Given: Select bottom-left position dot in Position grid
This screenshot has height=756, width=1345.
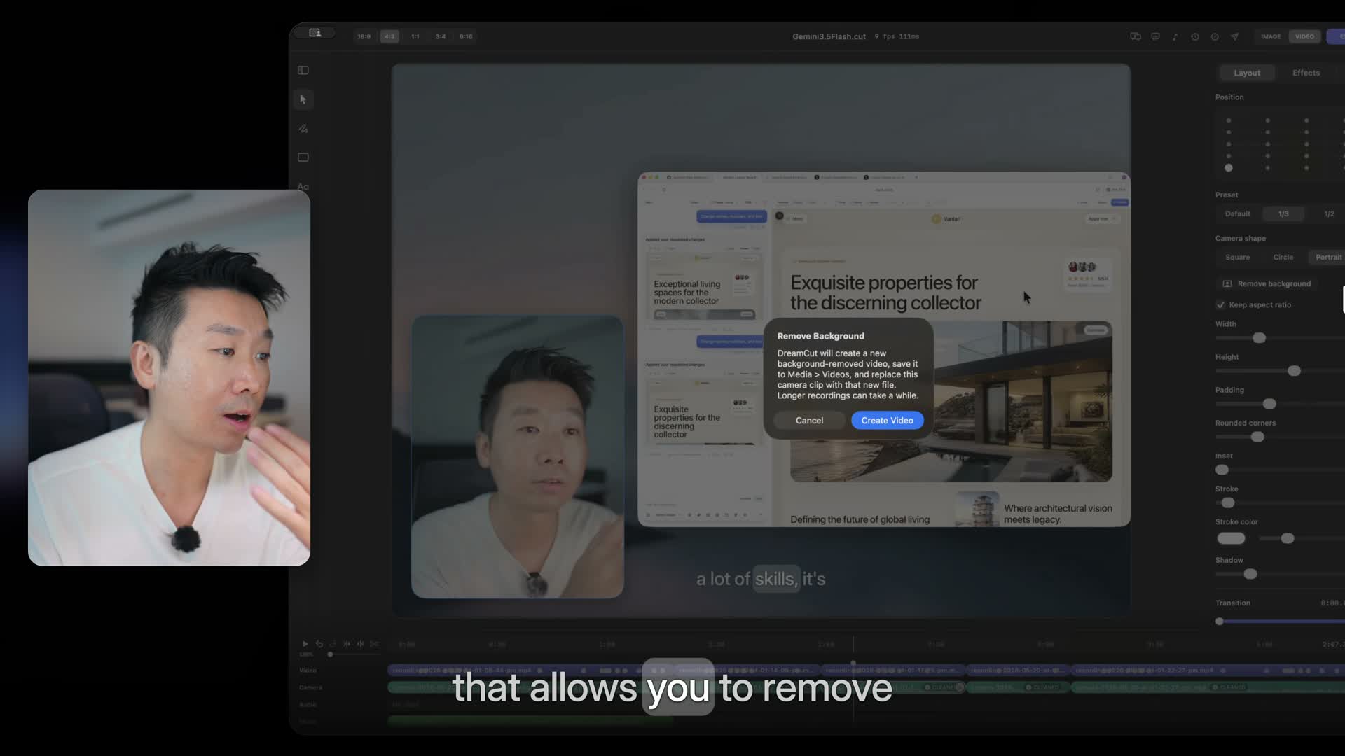Looking at the screenshot, I should (1228, 168).
